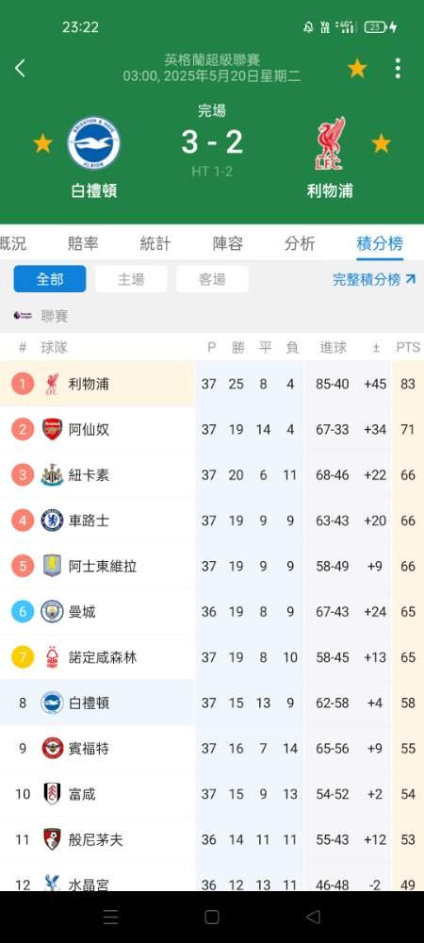Select the 全部 standings filter
Screen dimensions: 424x943
click(50, 279)
